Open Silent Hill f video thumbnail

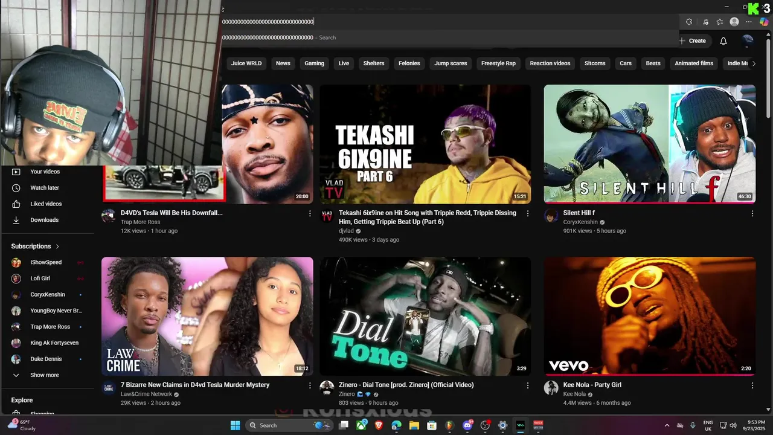point(649,144)
